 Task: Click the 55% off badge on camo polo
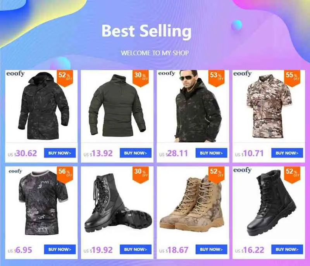(x=292, y=78)
